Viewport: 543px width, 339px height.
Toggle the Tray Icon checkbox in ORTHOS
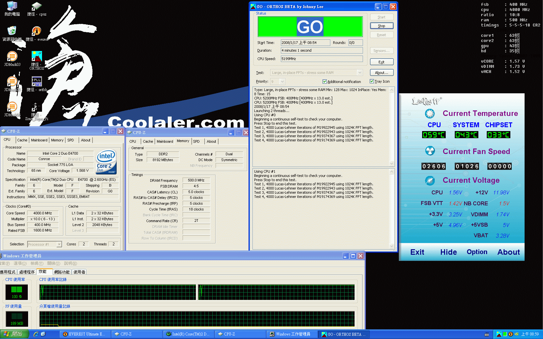(x=372, y=81)
